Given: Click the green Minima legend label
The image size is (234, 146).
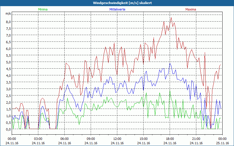Looking at the screenshot, I should click(43, 9).
